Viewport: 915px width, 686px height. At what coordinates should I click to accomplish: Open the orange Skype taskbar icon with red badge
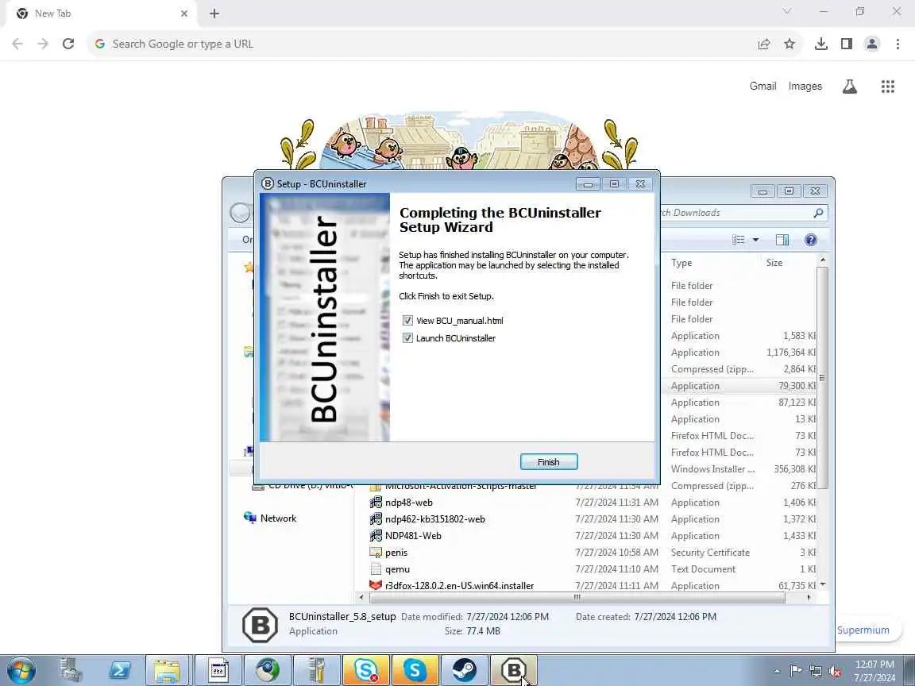click(x=366, y=670)
